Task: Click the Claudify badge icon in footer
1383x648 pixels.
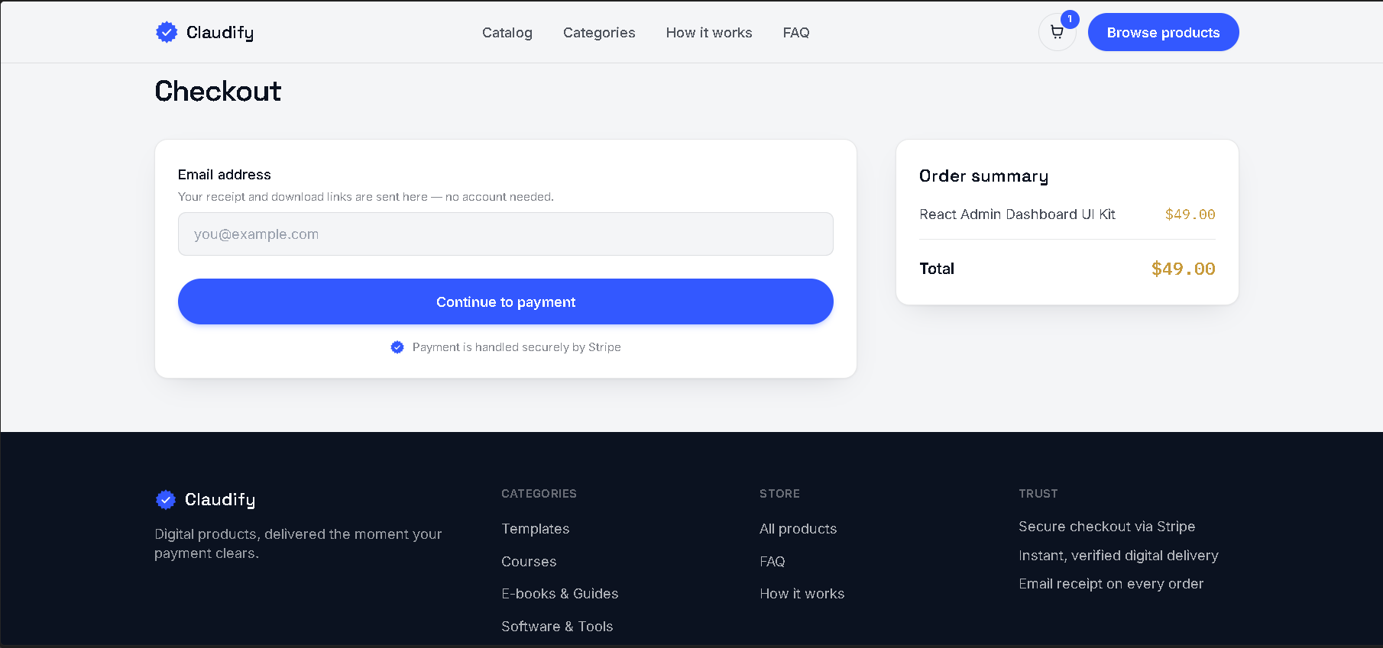Action: click(x=166, y=500)
